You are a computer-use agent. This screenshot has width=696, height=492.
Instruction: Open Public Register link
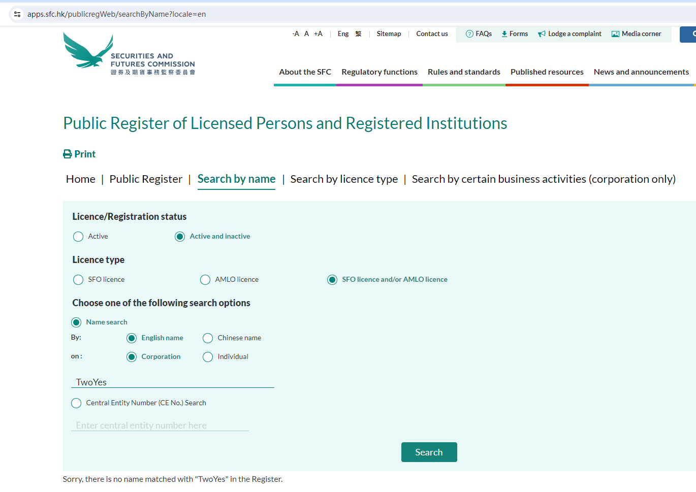point(146,179)
